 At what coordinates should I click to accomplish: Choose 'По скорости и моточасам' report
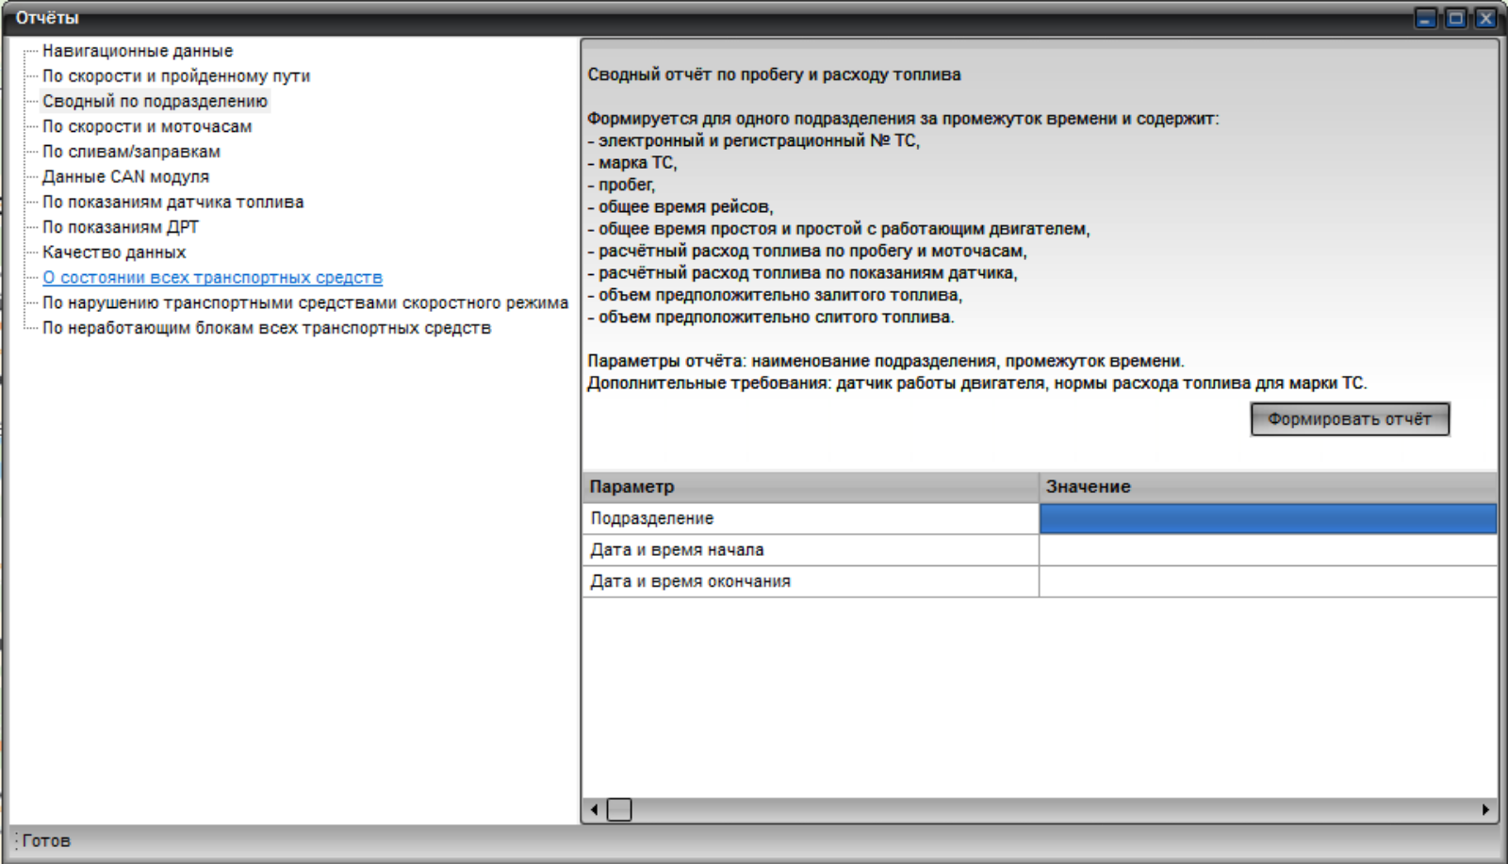point(147,126)
